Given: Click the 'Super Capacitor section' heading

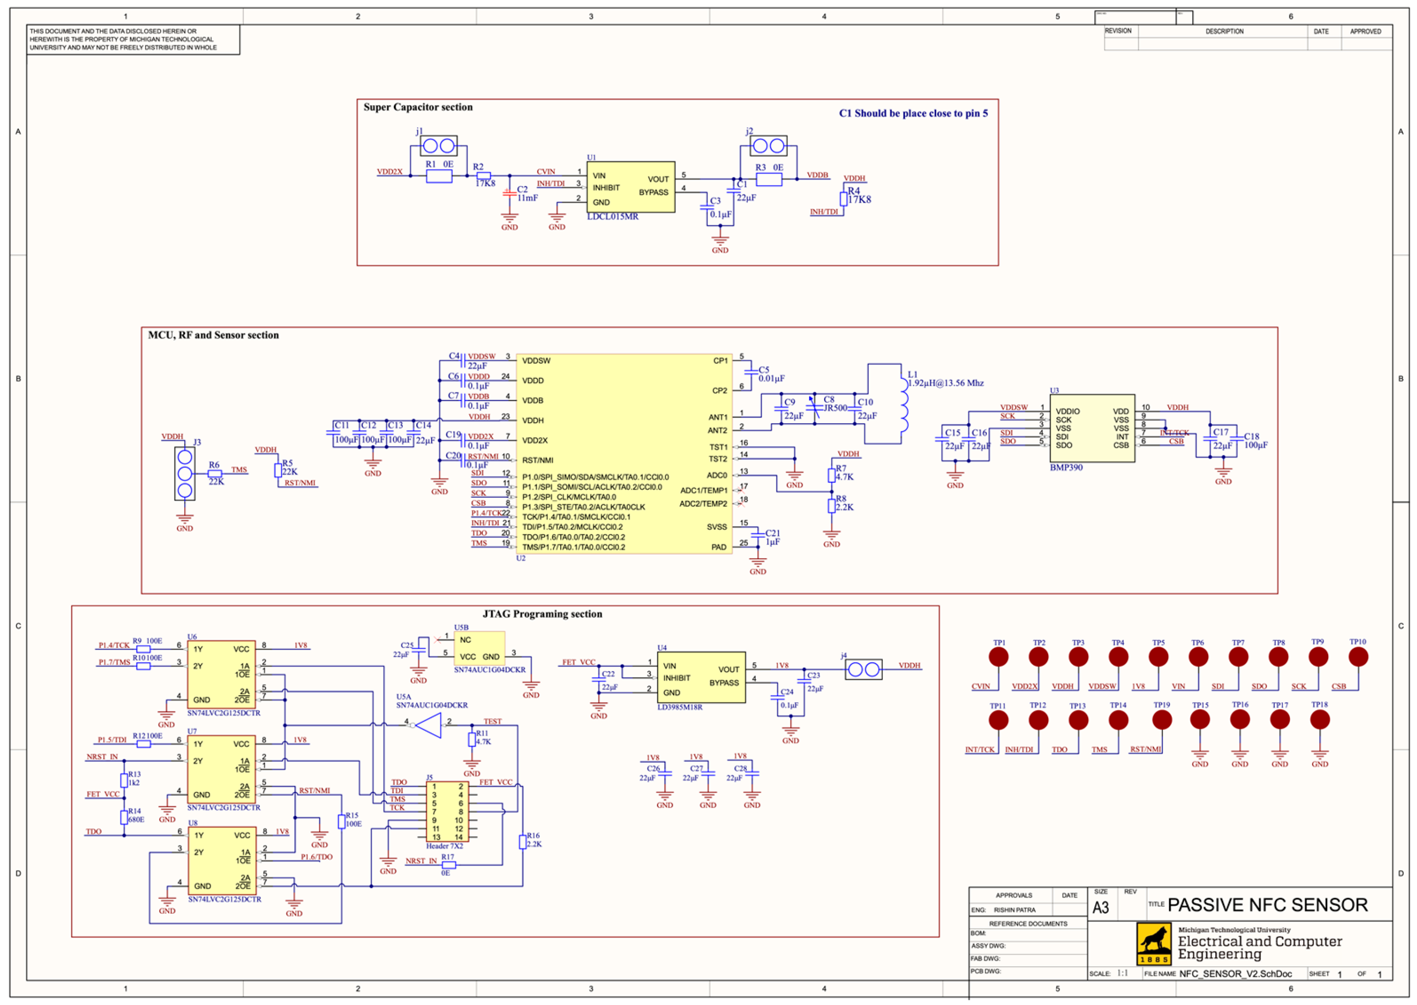Looking at the screenshot, I should 418,108.
